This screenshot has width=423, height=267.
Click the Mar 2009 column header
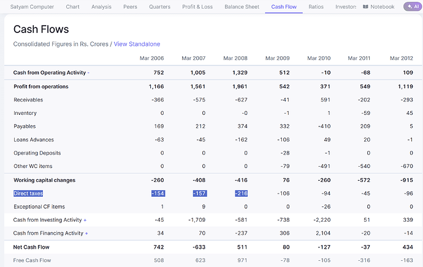277,58
